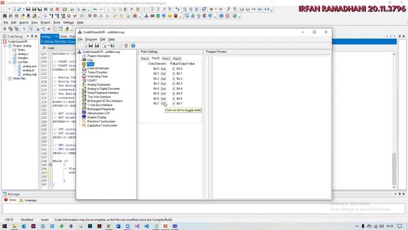Select analog.c in the Code Navigator
Image resolution: width=408 pixels, height=230 pixels.
point(23,54)
